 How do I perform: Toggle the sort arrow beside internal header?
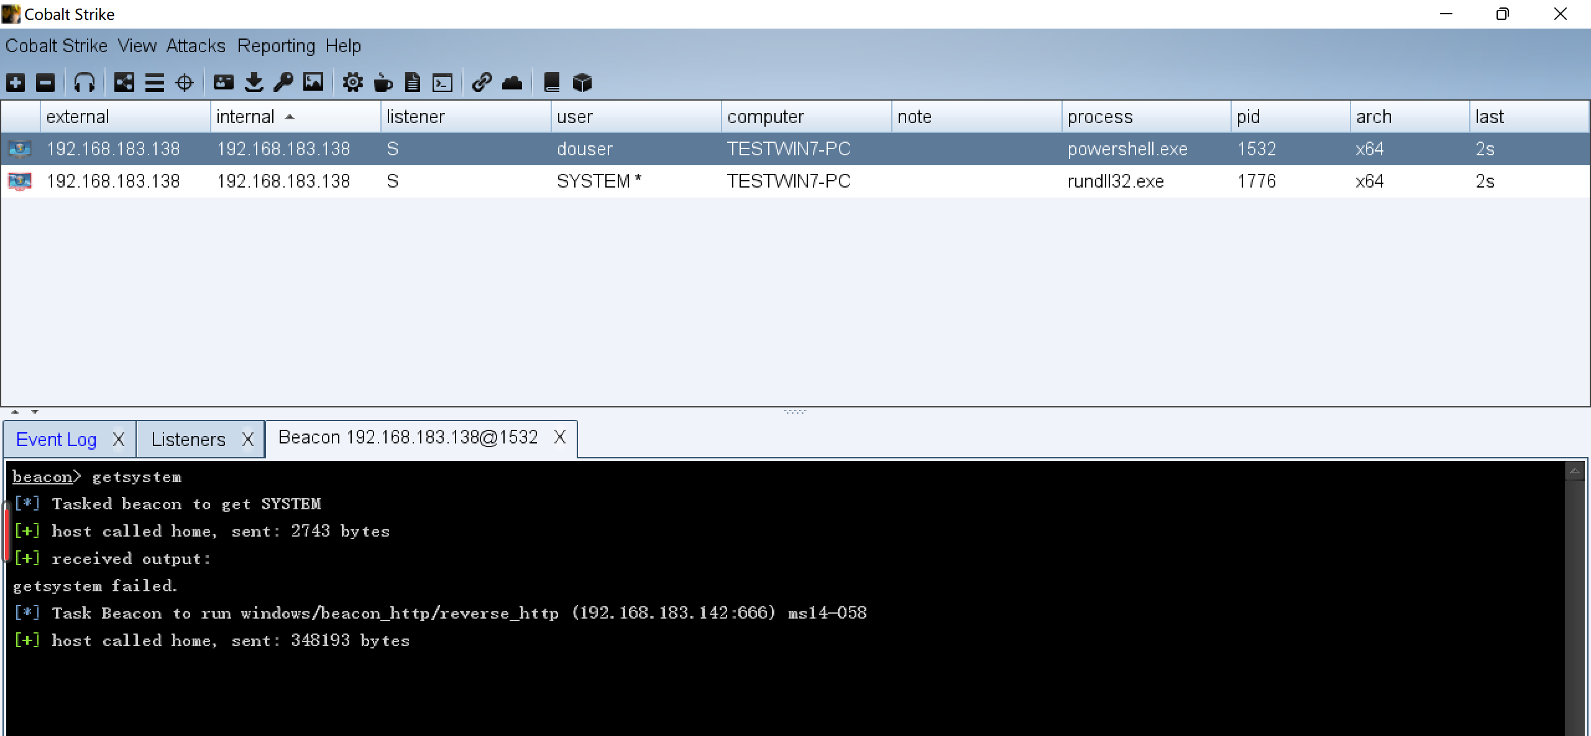click(x=290, y=117)
